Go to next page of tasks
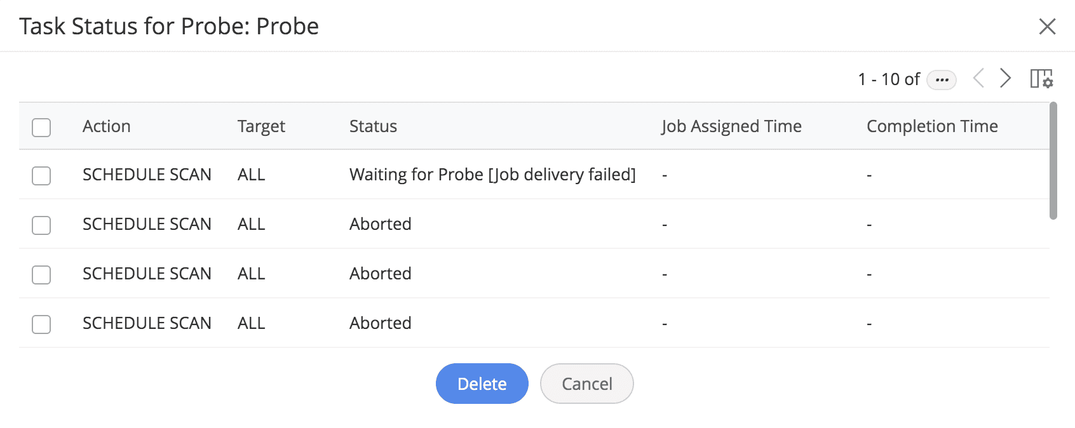Screen dimensions: 1075x428 tap(1005, 79)
